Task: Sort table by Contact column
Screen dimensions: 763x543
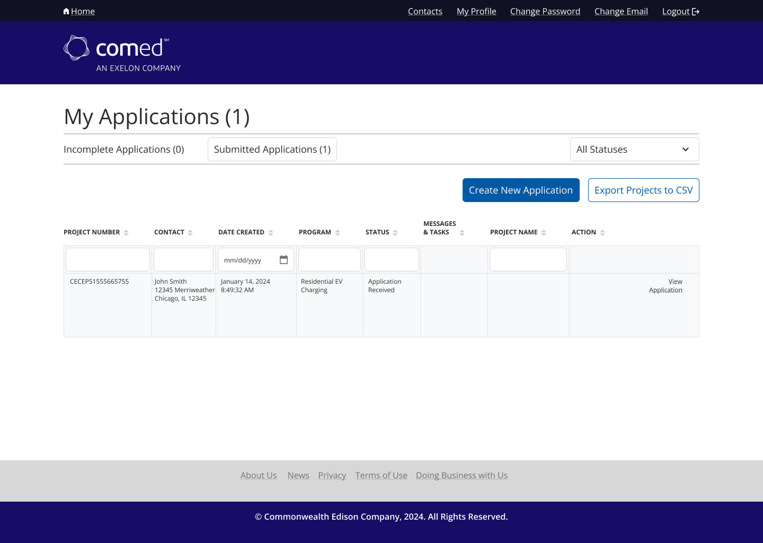Action: tap(190, 233)
